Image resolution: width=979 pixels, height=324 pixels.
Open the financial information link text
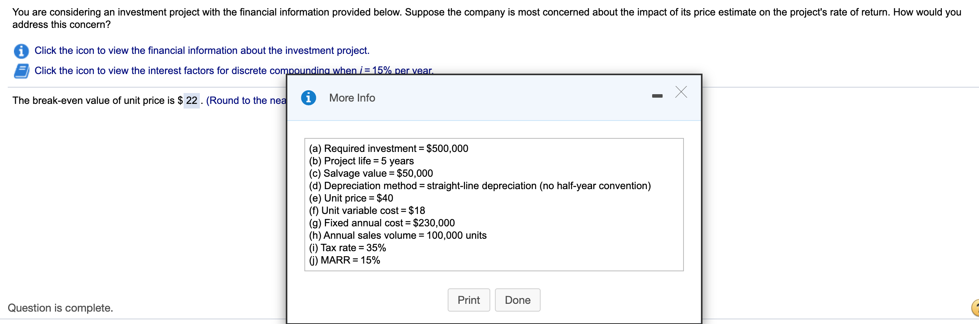coord(202,51)
